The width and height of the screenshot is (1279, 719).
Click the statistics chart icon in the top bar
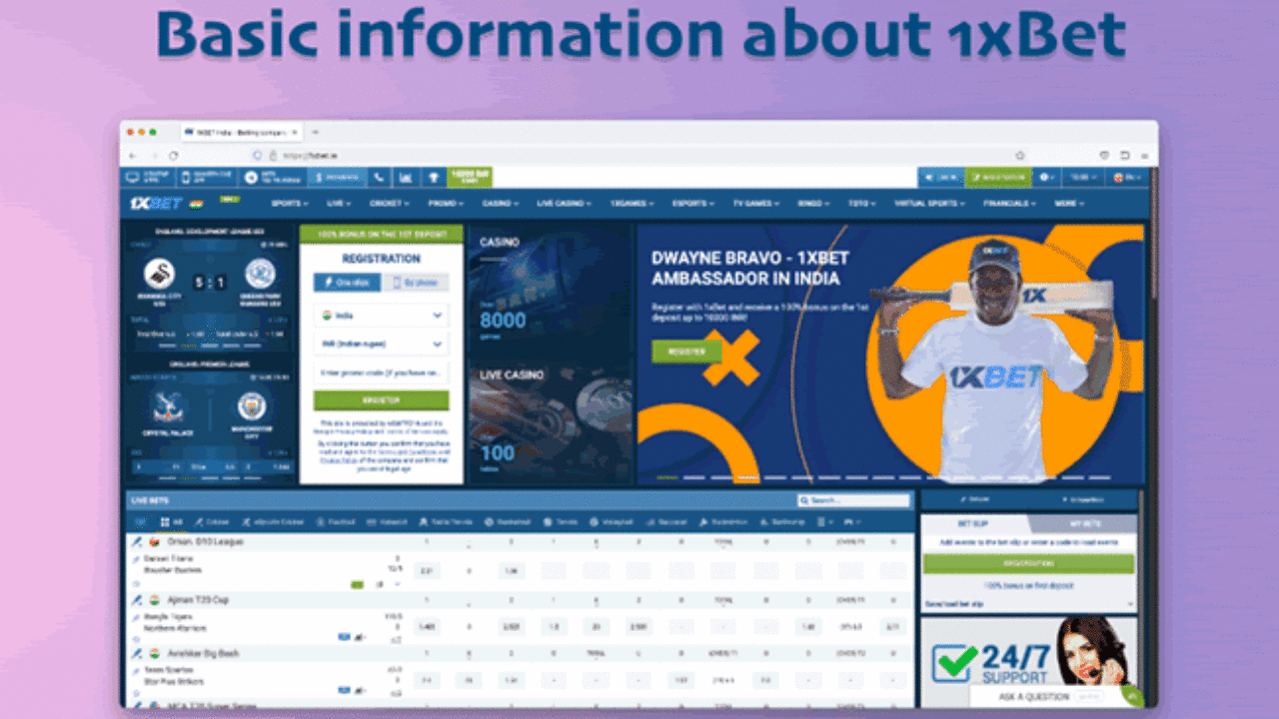(406, 178)
